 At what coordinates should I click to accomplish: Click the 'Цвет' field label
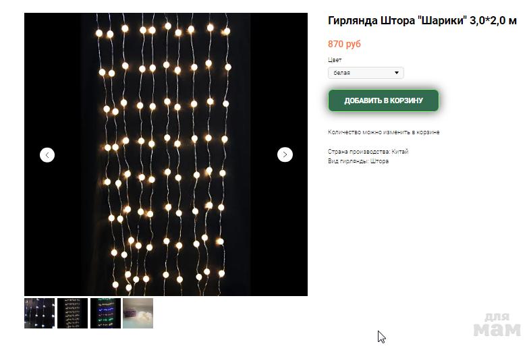(x=335, y=60)
